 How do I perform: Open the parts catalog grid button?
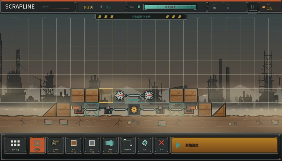[x=15, y=145]
